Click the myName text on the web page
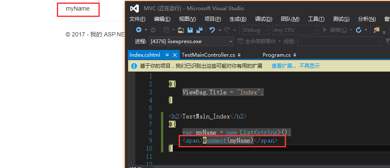 (78, 9)
